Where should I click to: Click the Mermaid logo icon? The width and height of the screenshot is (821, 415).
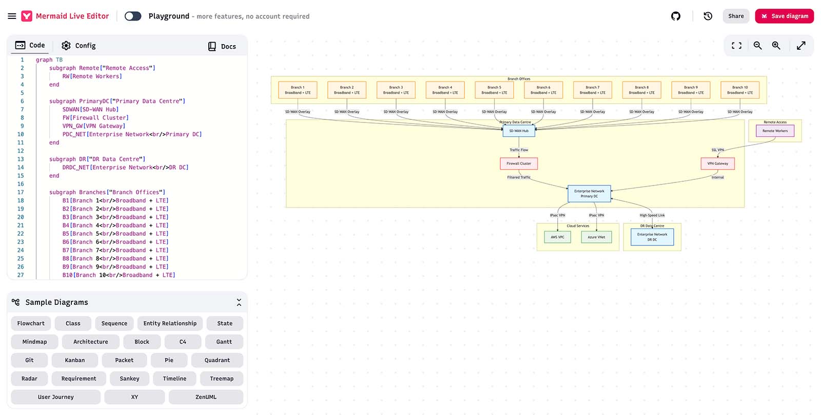click(27, 16)
